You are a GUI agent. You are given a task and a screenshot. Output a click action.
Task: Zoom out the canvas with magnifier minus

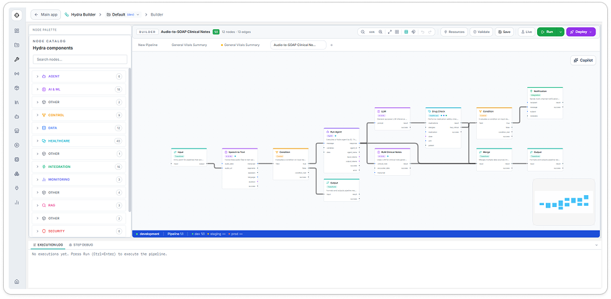363,32
